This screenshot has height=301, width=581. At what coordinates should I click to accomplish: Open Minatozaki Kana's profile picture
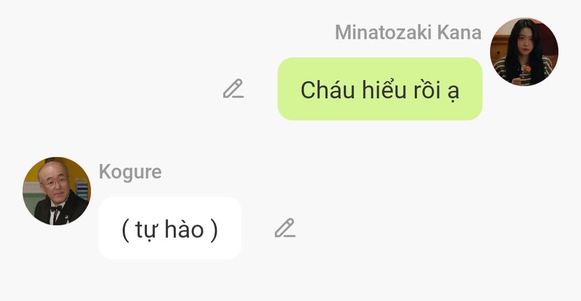(524, 52)
